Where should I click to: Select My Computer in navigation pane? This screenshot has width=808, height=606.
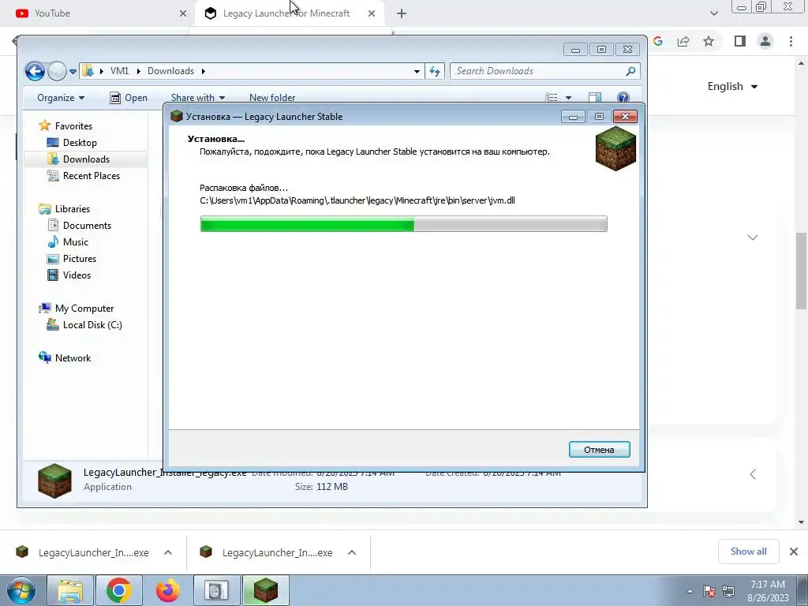[76, 309]
